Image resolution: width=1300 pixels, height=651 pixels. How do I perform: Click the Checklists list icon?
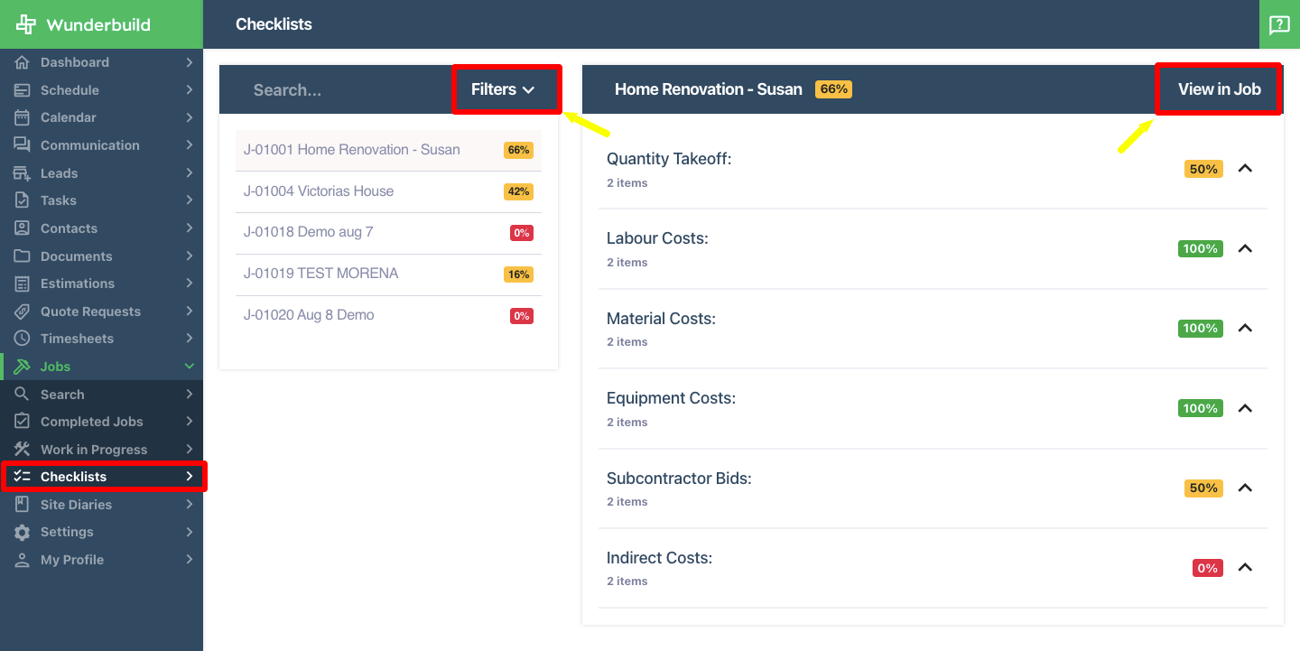coord(23,477)
